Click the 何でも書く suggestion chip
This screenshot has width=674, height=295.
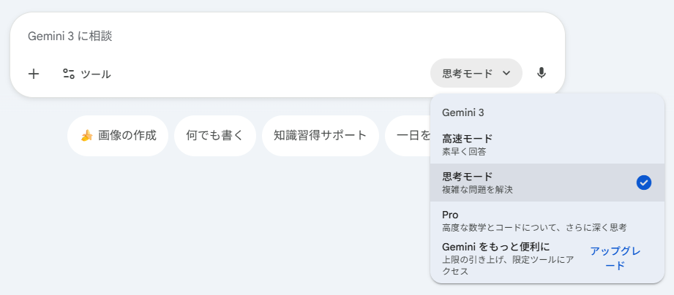[x=215, y=136]
